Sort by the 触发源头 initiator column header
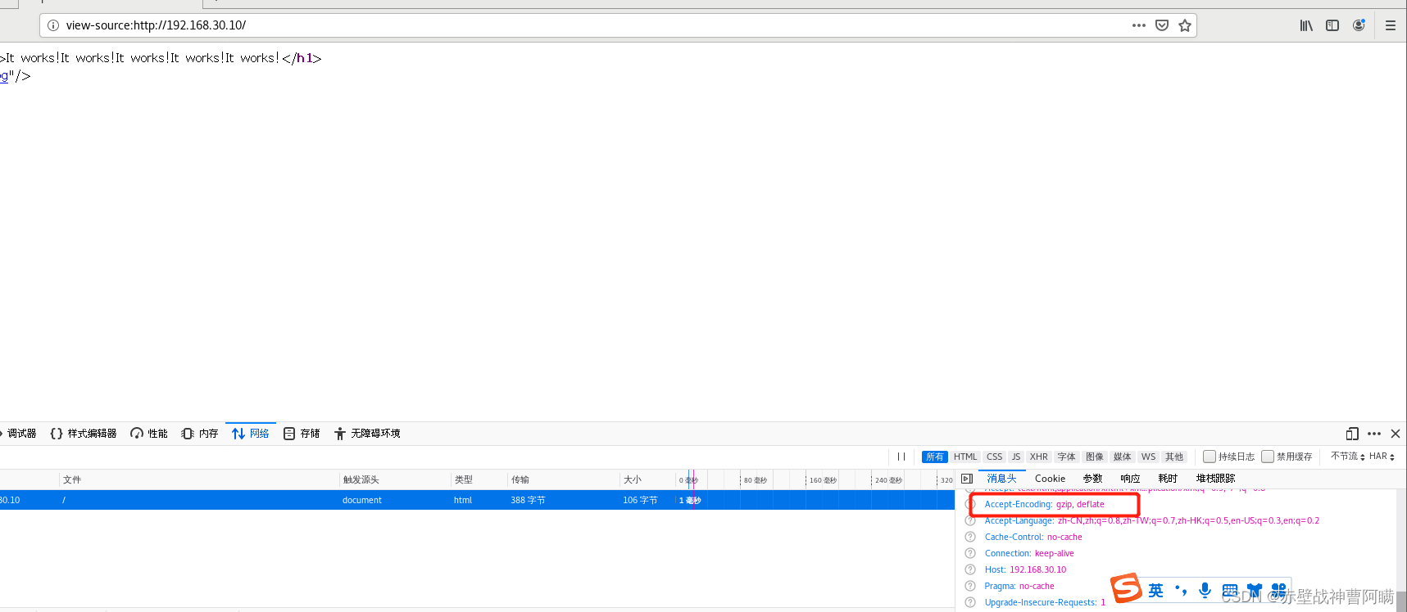Screen dimensions: 1407x612 coord(395,479)
